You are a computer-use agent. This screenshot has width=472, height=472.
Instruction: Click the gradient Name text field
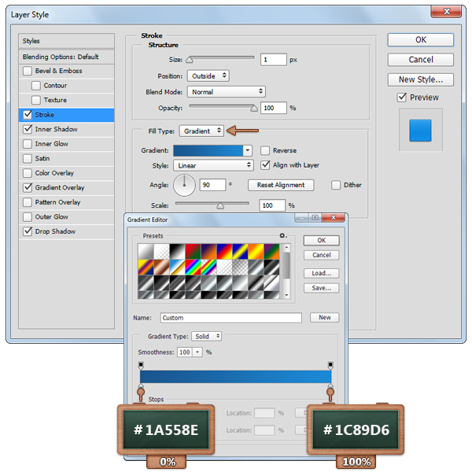(230, 318)
